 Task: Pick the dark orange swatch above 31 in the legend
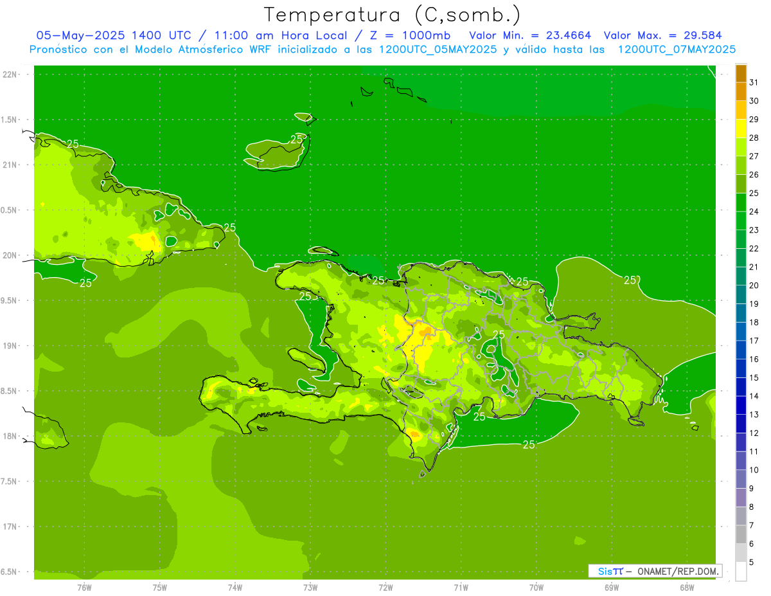pyautogui.click(x=741, y=73)
